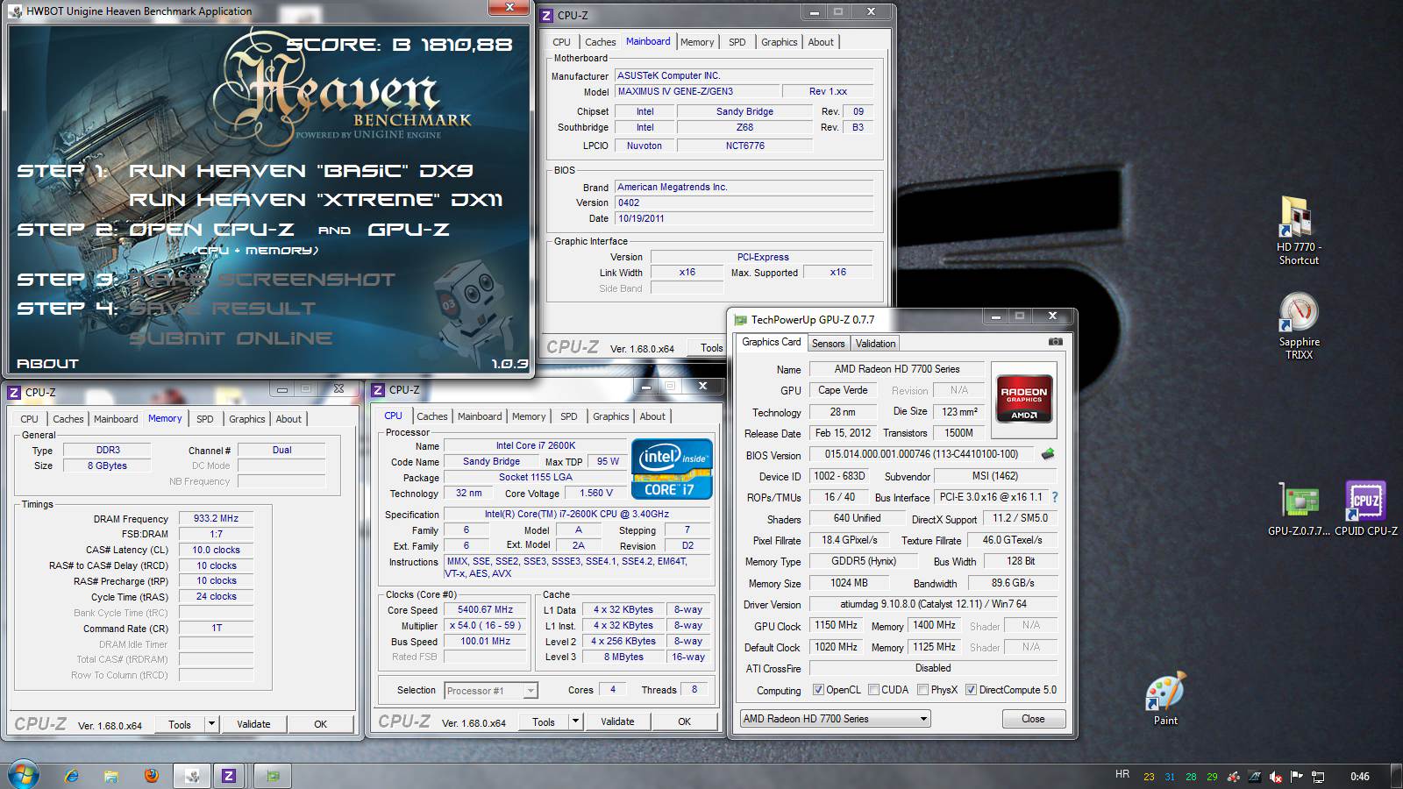Toggle the OpenCL checkbox in GPU-Z
The image size is (1403, 789).
coord(818,690)
